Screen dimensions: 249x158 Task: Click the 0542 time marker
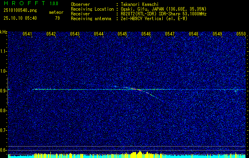pos(51,34)
